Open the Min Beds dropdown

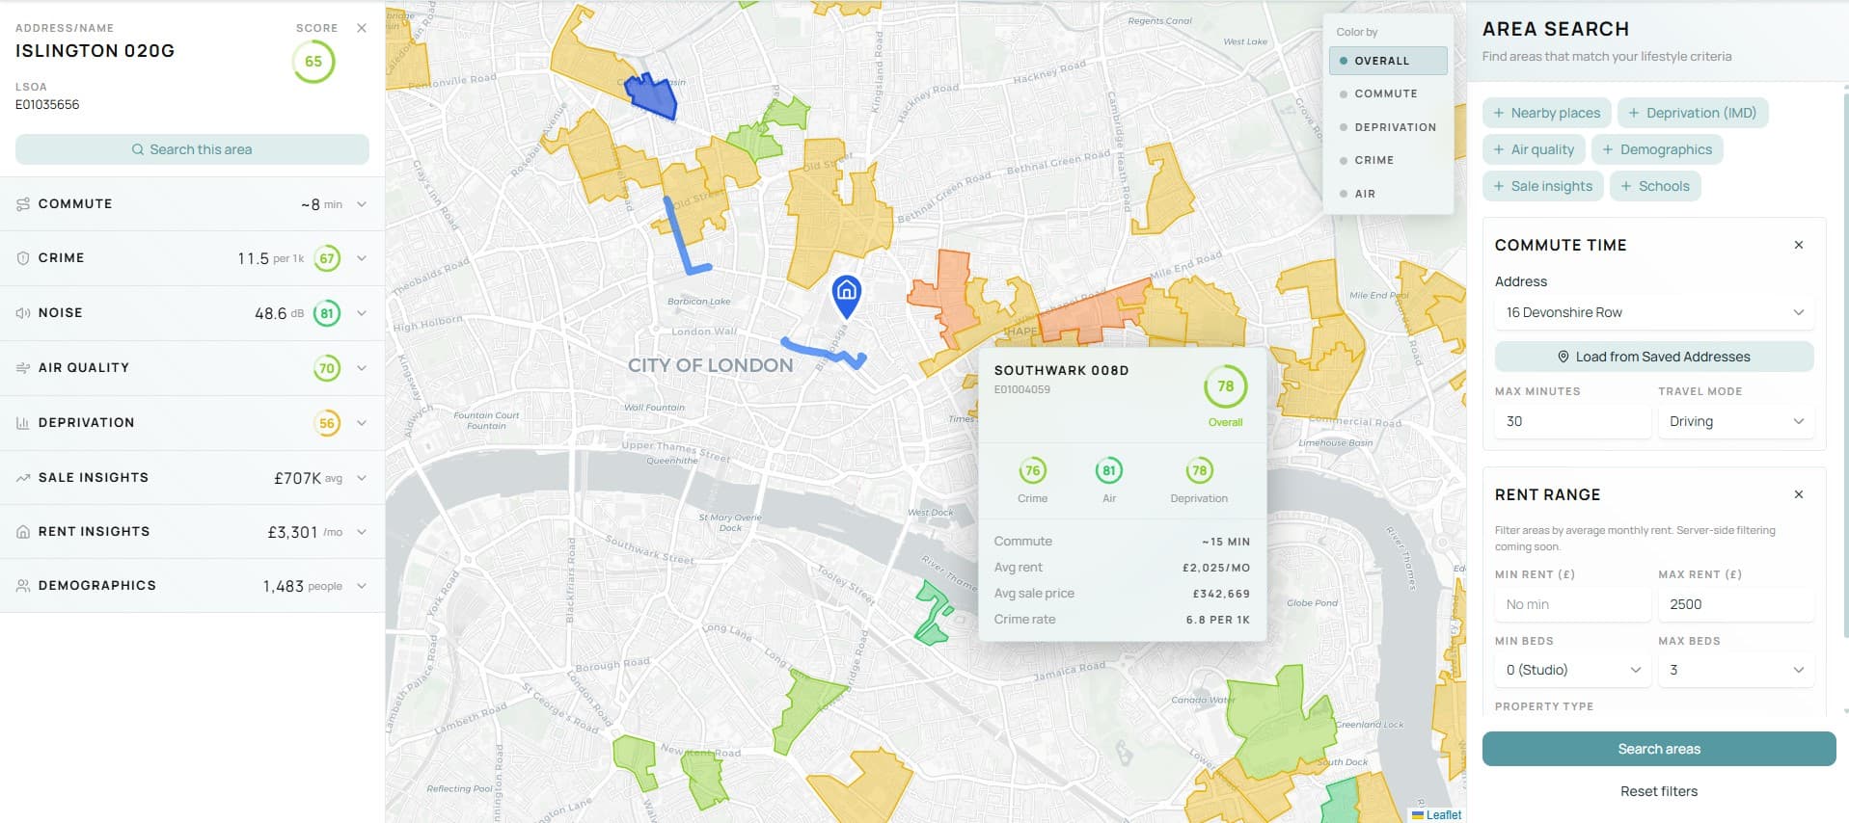(x=1572, y=670)
